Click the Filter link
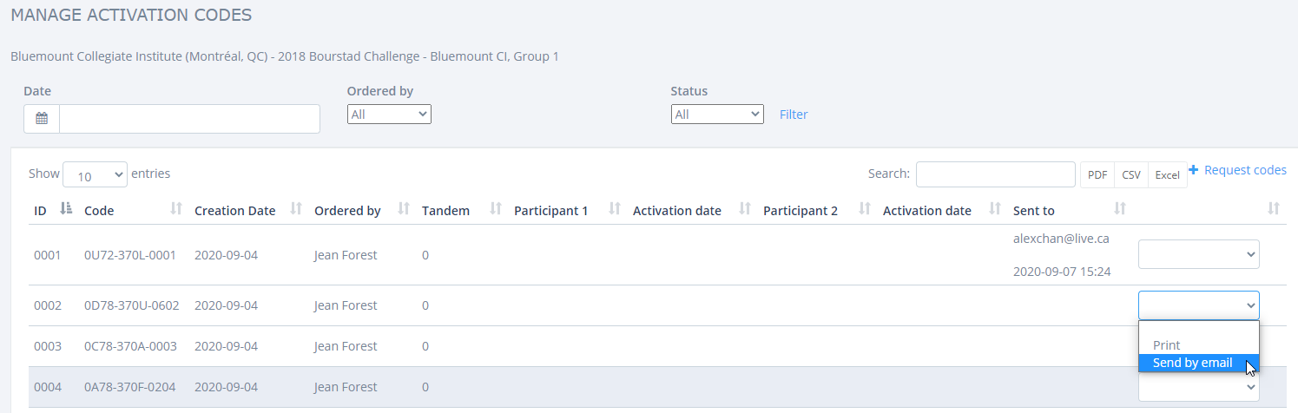 (794, 115)
